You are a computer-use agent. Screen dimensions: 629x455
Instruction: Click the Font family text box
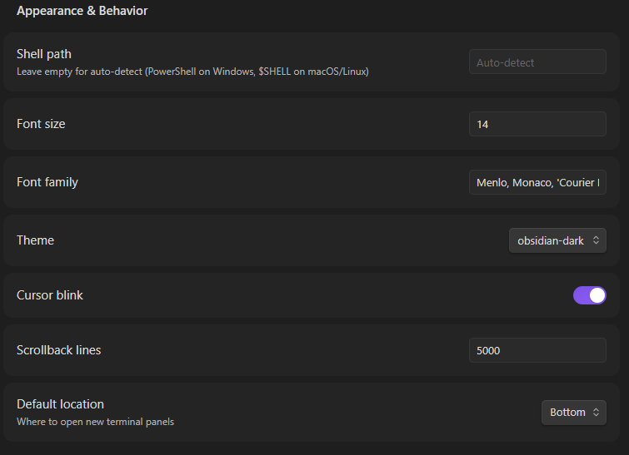(537, 182)
